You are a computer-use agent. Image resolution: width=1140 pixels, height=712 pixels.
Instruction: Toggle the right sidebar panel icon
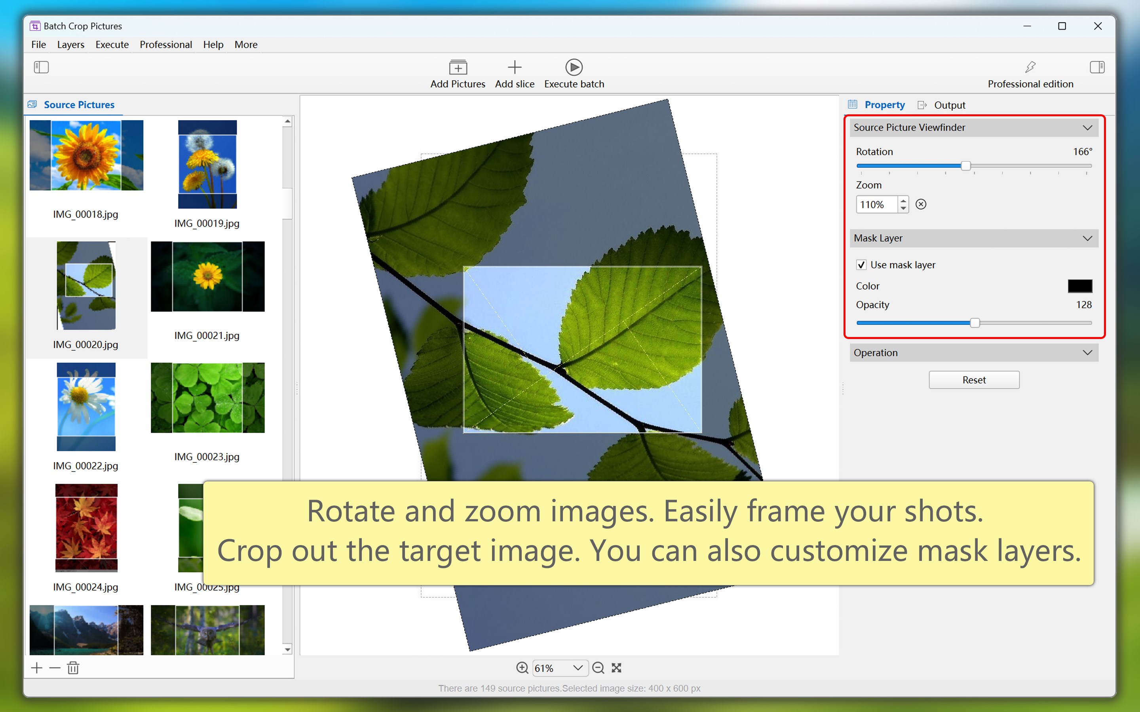(x=1097, y=67)
